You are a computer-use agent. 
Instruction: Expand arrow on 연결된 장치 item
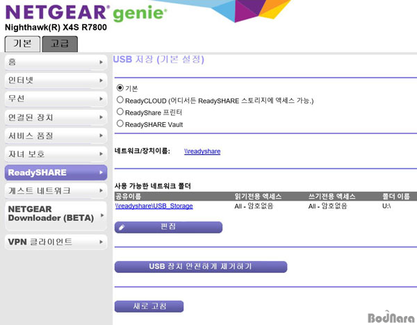[101, 117]
